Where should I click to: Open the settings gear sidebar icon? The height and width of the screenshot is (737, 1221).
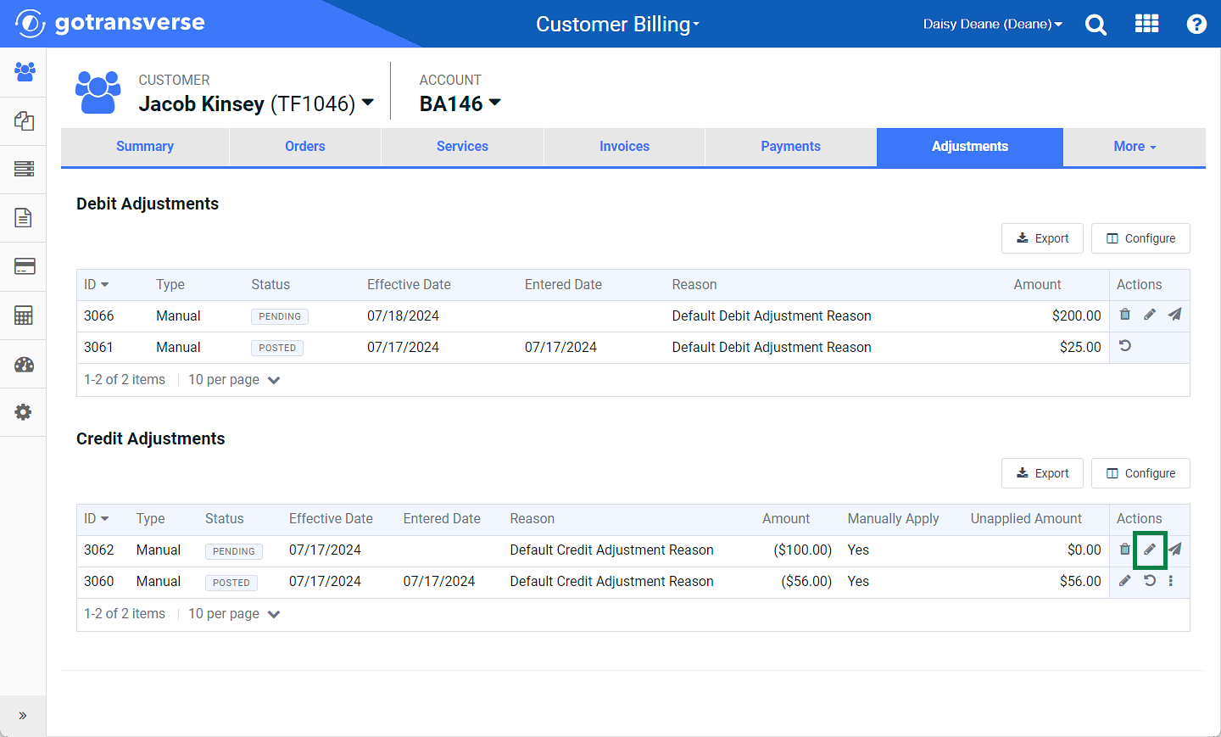(x=24, y=412)
